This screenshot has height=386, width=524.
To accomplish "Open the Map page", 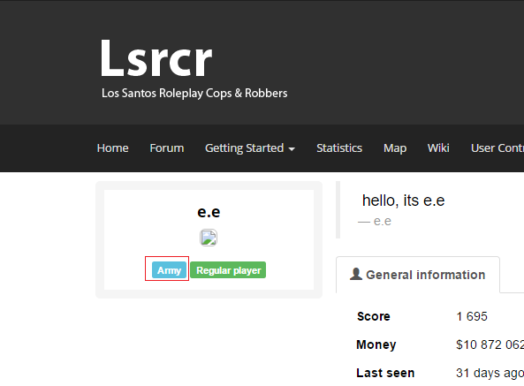I will pos(395,148).
